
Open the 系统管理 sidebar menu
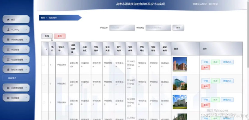[16, 98]
